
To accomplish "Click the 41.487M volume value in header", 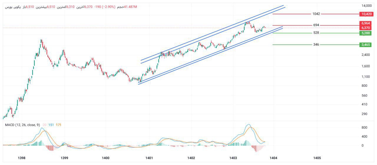I will (x=130, y=7).
